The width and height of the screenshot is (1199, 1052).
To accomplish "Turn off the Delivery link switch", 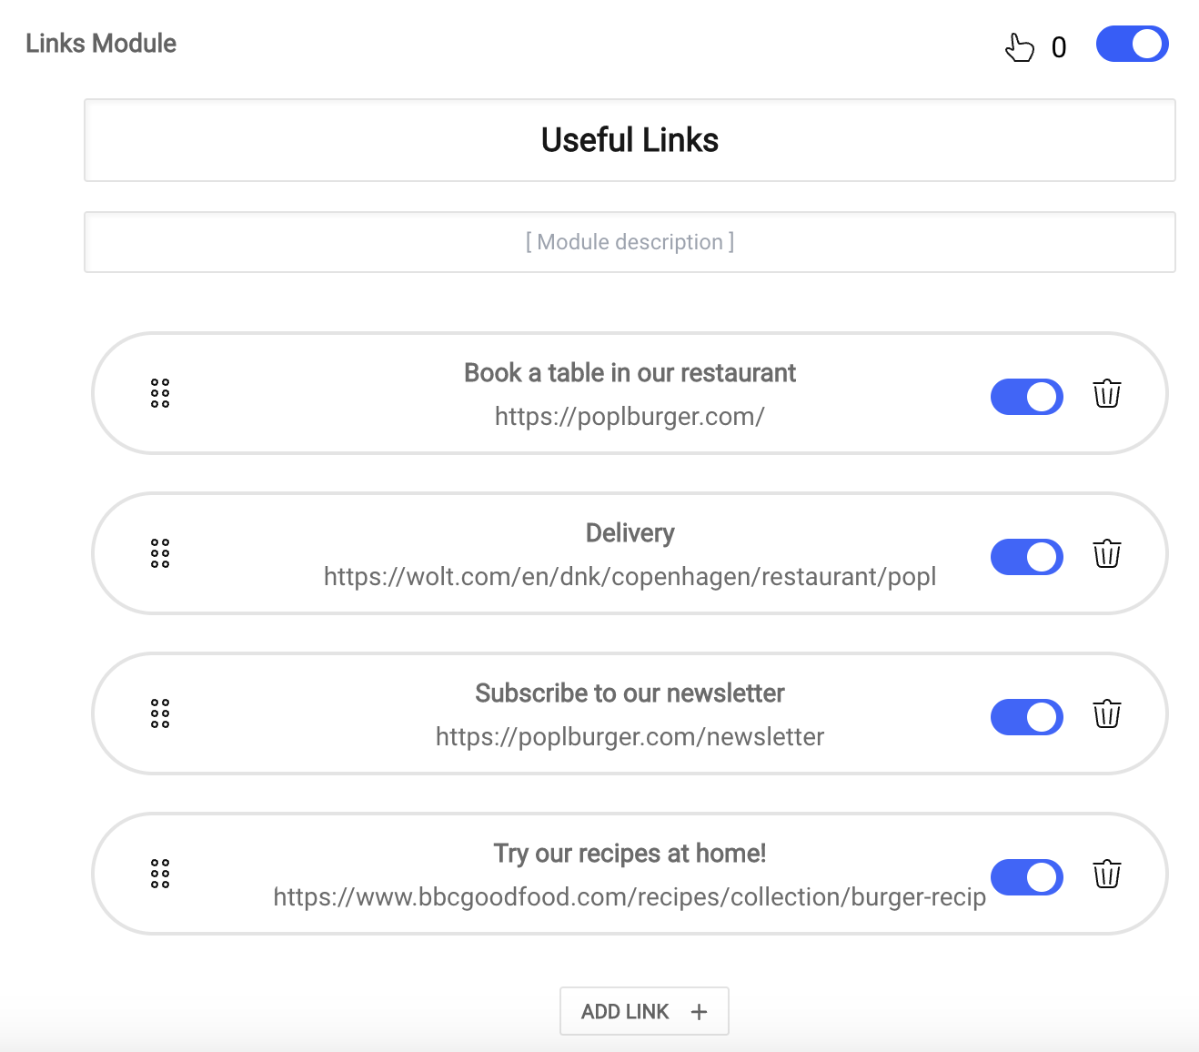I will click(1026, 557).
